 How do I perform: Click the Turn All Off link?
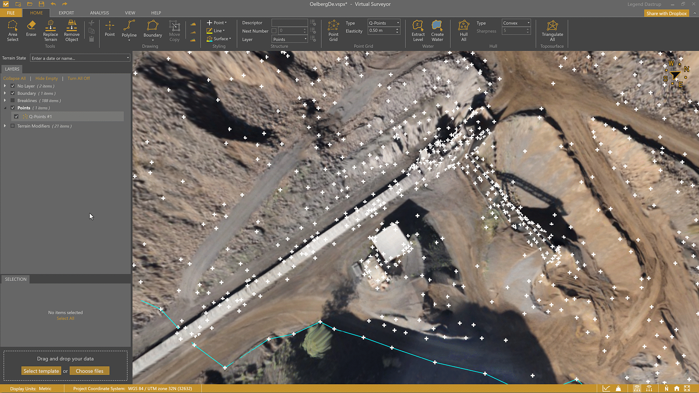point(78,78)
